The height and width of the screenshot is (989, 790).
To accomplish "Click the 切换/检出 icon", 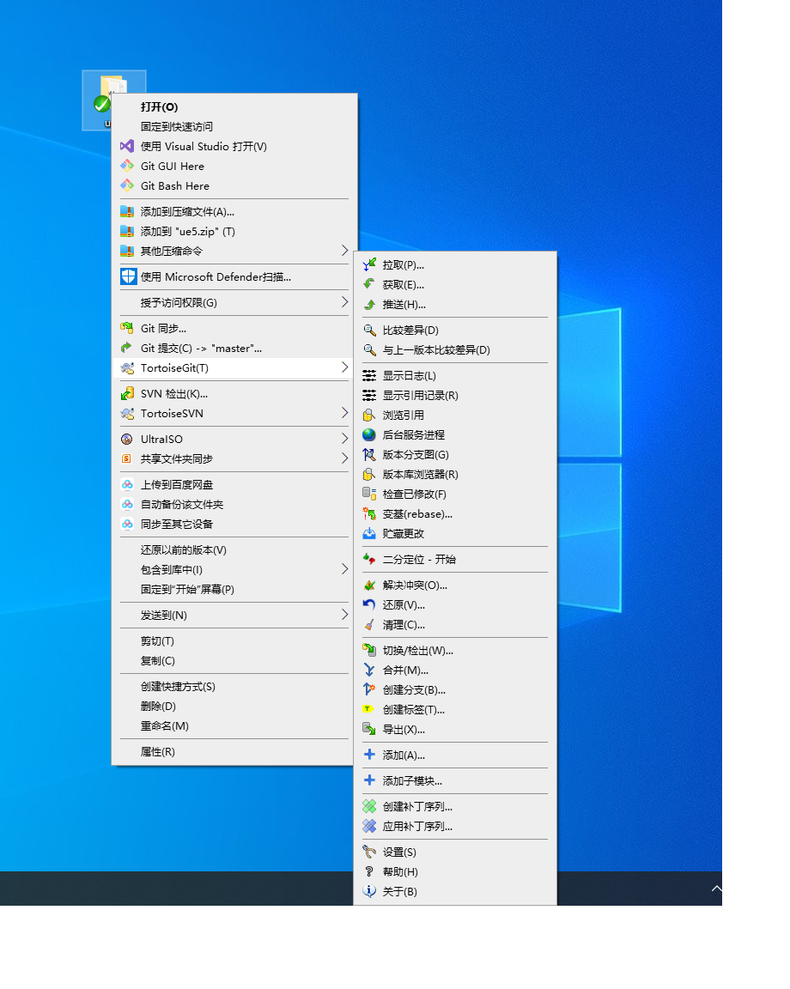I will pyautogui.click(x=369, y=650).
